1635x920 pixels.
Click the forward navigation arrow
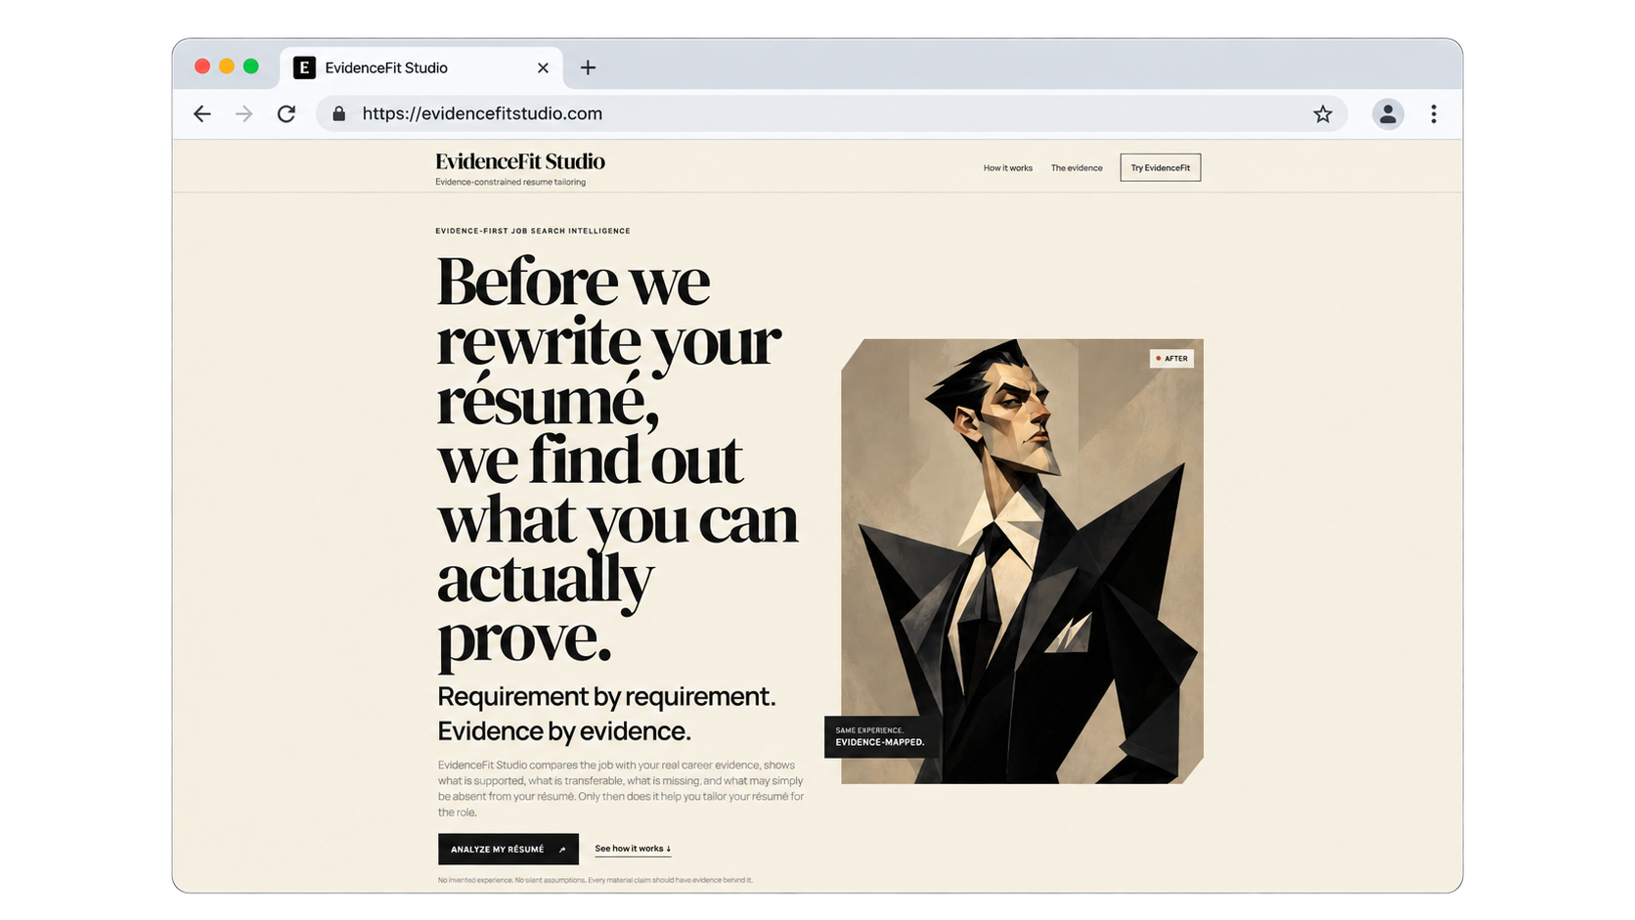coord(243,114)
